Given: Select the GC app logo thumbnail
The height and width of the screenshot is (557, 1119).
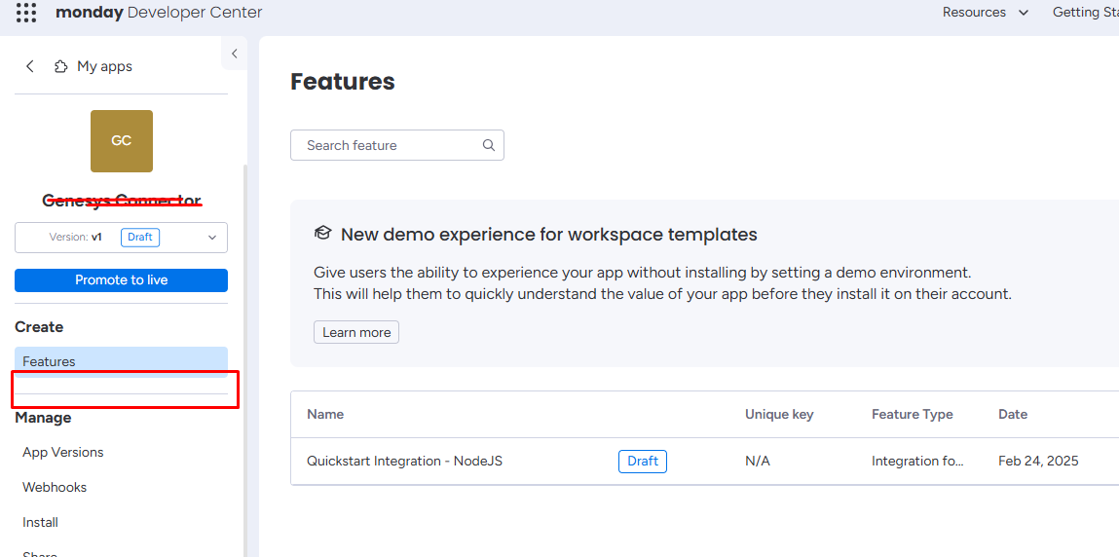Looking at the screenshot, I should click(122, 141).
